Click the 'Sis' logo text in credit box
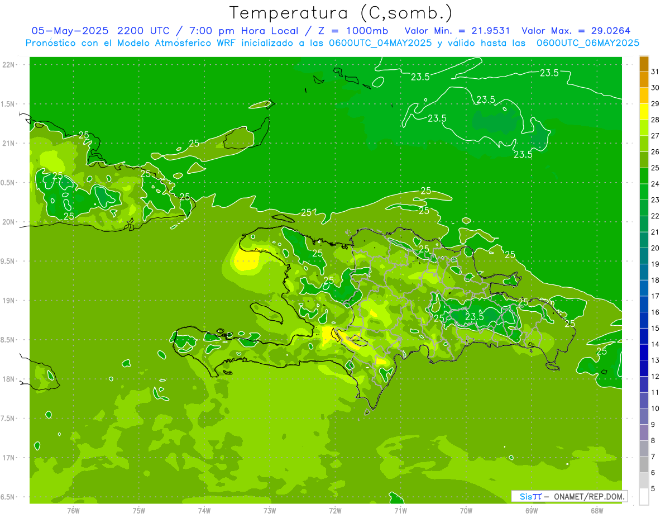The height and width of the screenshot is (518, 670). tap(525, 496)
